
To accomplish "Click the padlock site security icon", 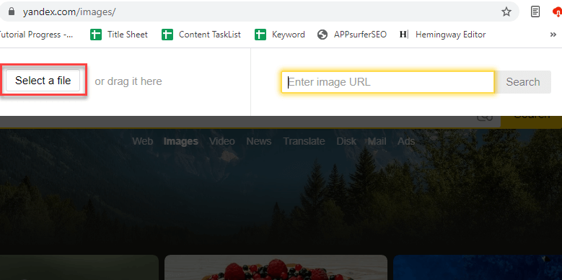I will click(12, 12).
